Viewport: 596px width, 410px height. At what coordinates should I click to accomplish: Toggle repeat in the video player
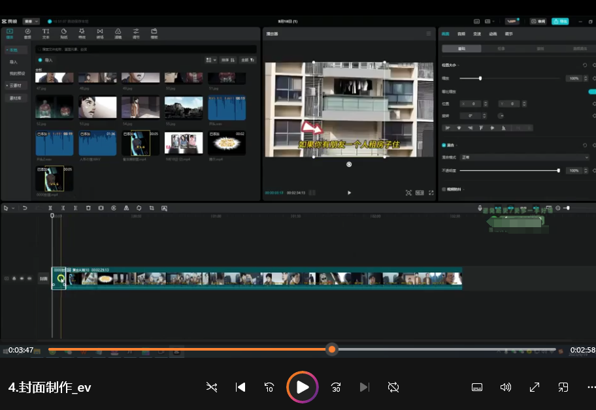coord(393,387)
